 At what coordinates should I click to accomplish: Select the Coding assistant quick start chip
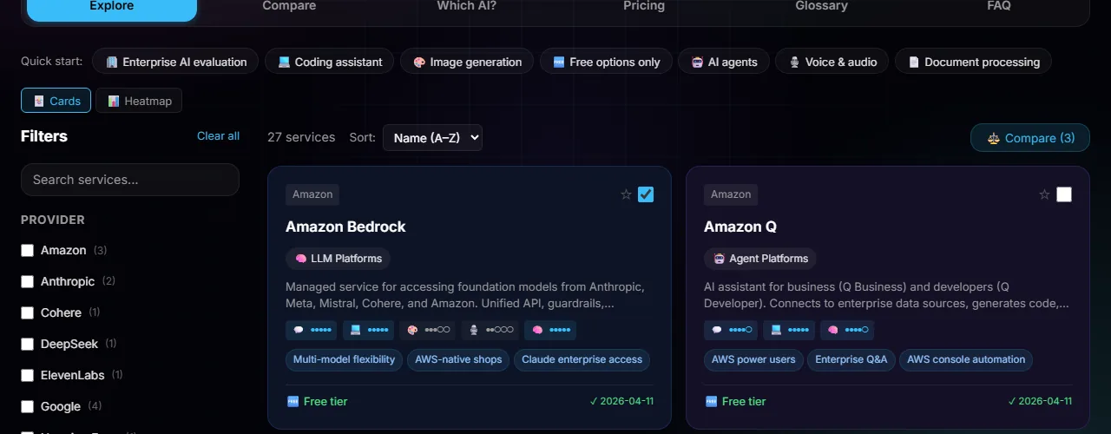(x=330, y=62)
